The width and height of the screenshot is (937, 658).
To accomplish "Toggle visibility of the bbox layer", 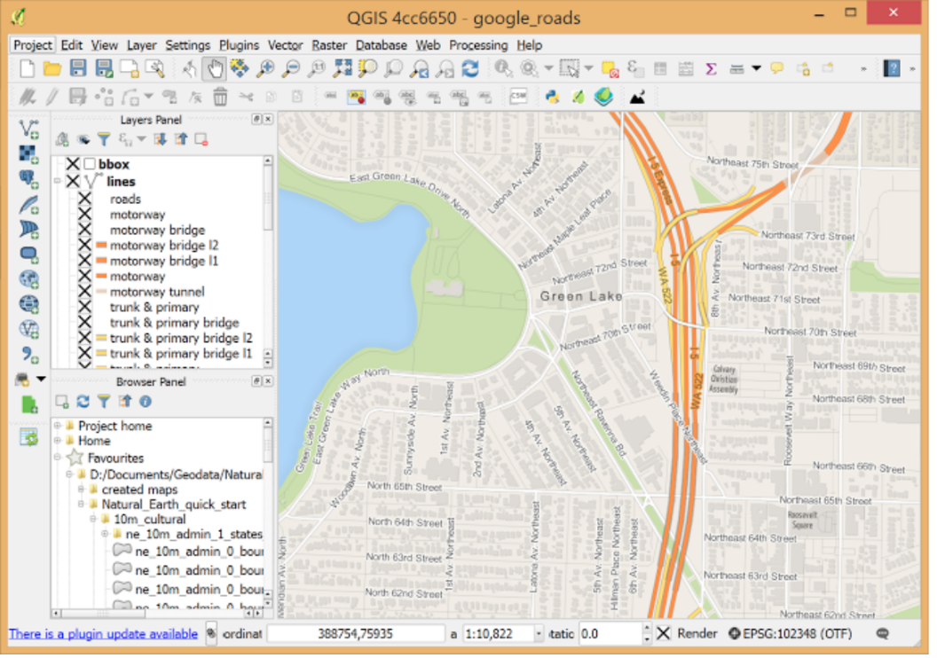I will 73,164.
